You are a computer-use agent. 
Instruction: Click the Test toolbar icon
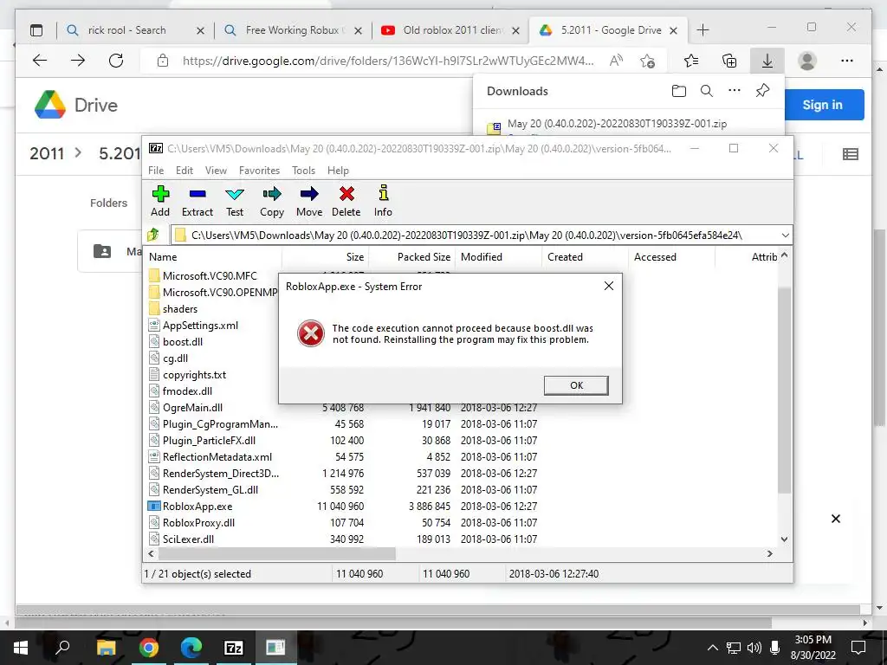click(235, 201)
